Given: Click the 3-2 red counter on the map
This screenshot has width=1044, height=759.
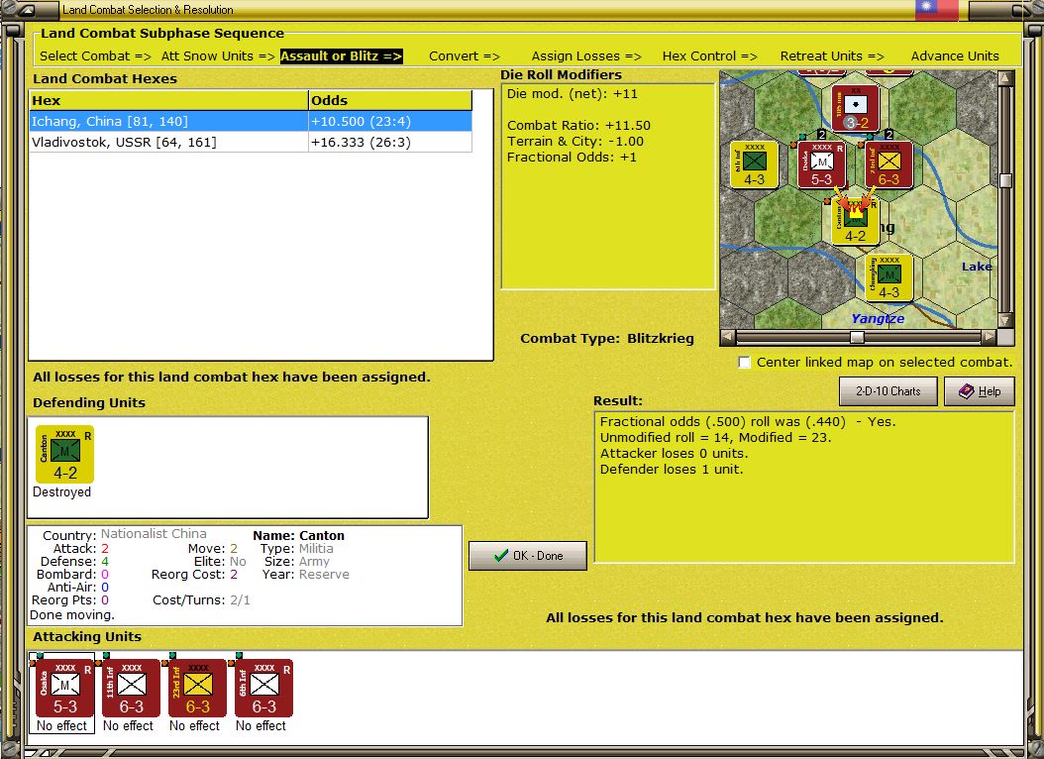Looking at the screenshot, I should (856, 108).
